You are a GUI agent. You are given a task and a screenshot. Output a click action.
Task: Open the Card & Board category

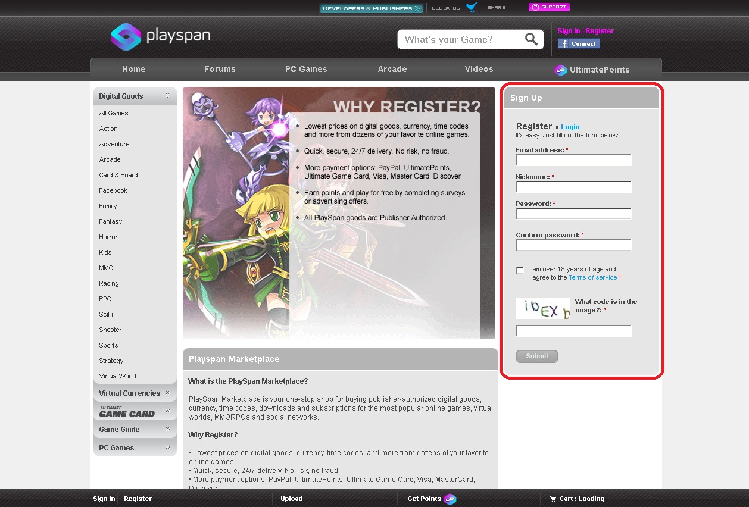[x=118, y=175]
